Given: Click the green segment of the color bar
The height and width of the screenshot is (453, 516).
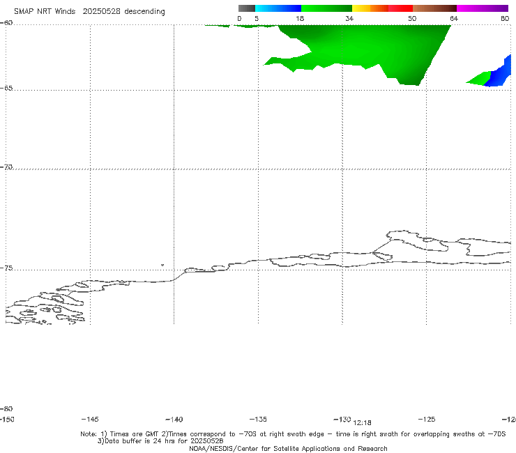Looking at the screenshot, I should pos(326,8).
